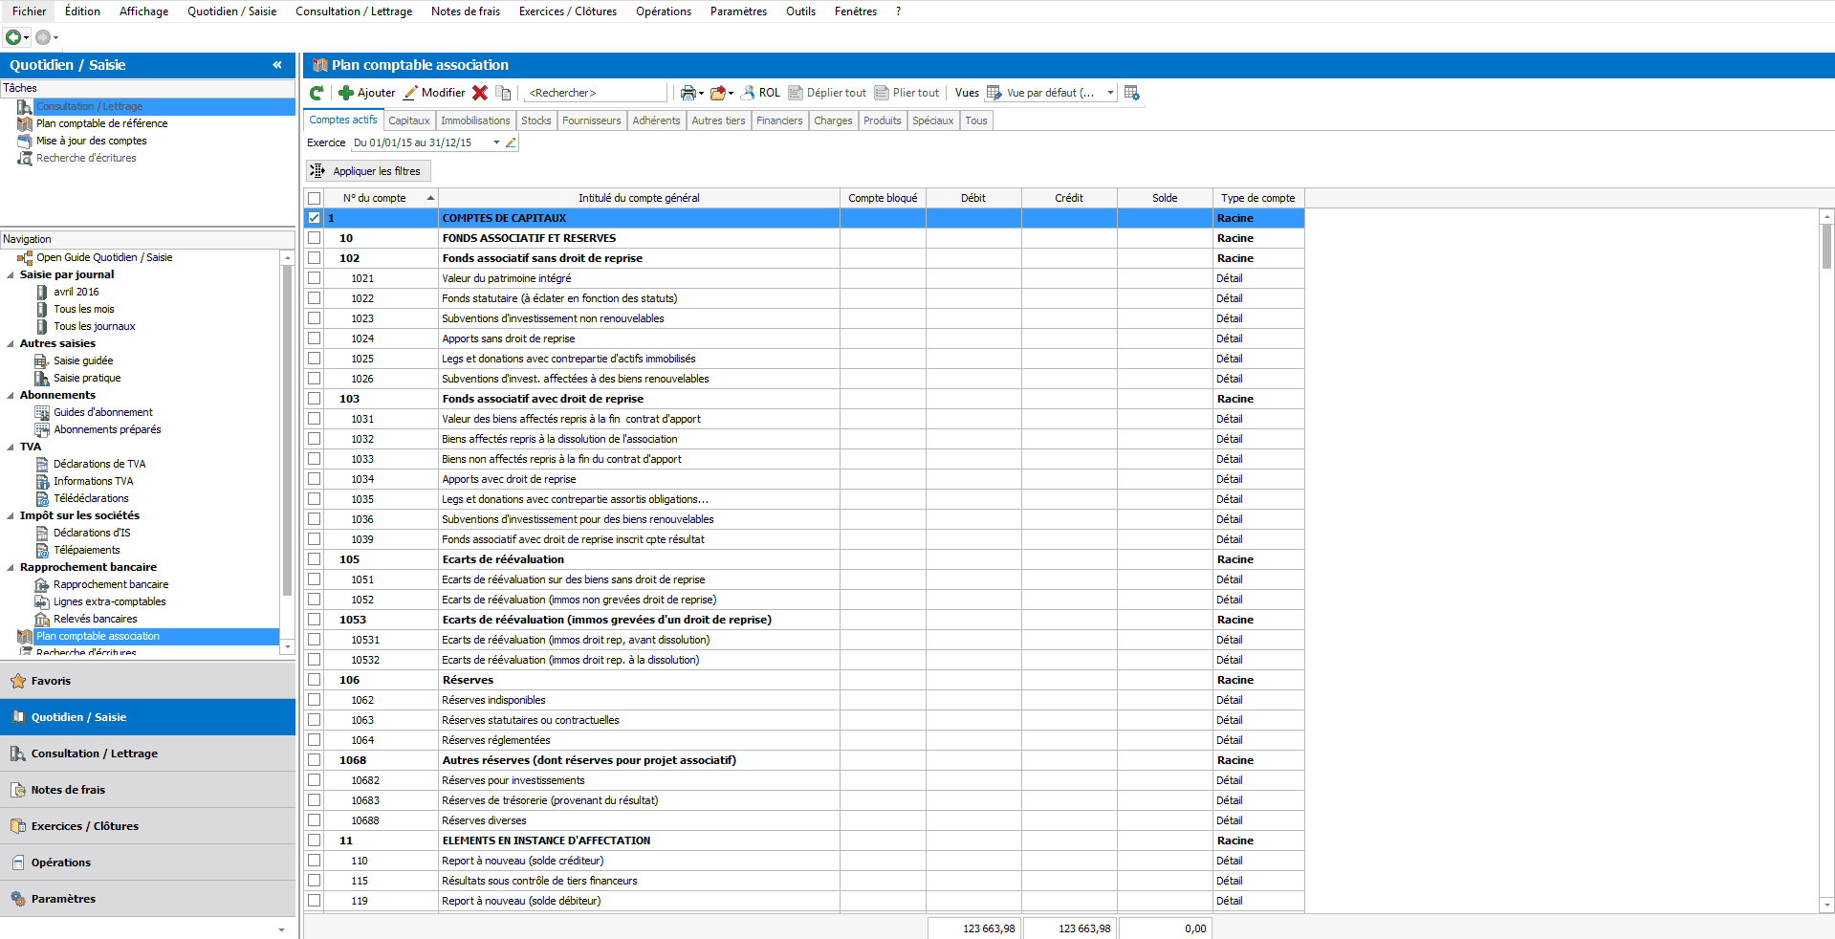Switch to the Capitaux tab
1835x939 pixels.
tap(409, 120)
